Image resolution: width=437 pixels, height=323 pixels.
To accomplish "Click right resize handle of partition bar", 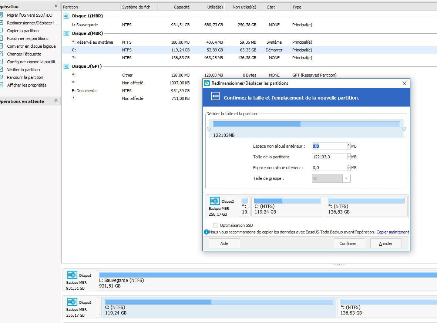I will [404, 129].
